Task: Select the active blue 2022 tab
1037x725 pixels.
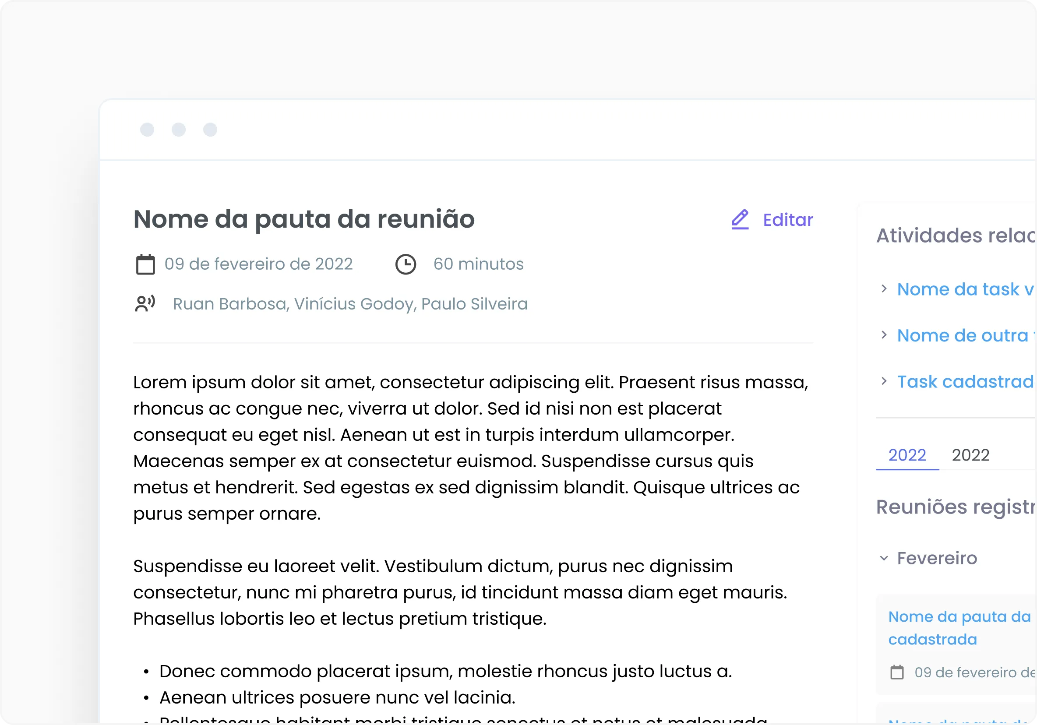Action: tap(907, 455)
